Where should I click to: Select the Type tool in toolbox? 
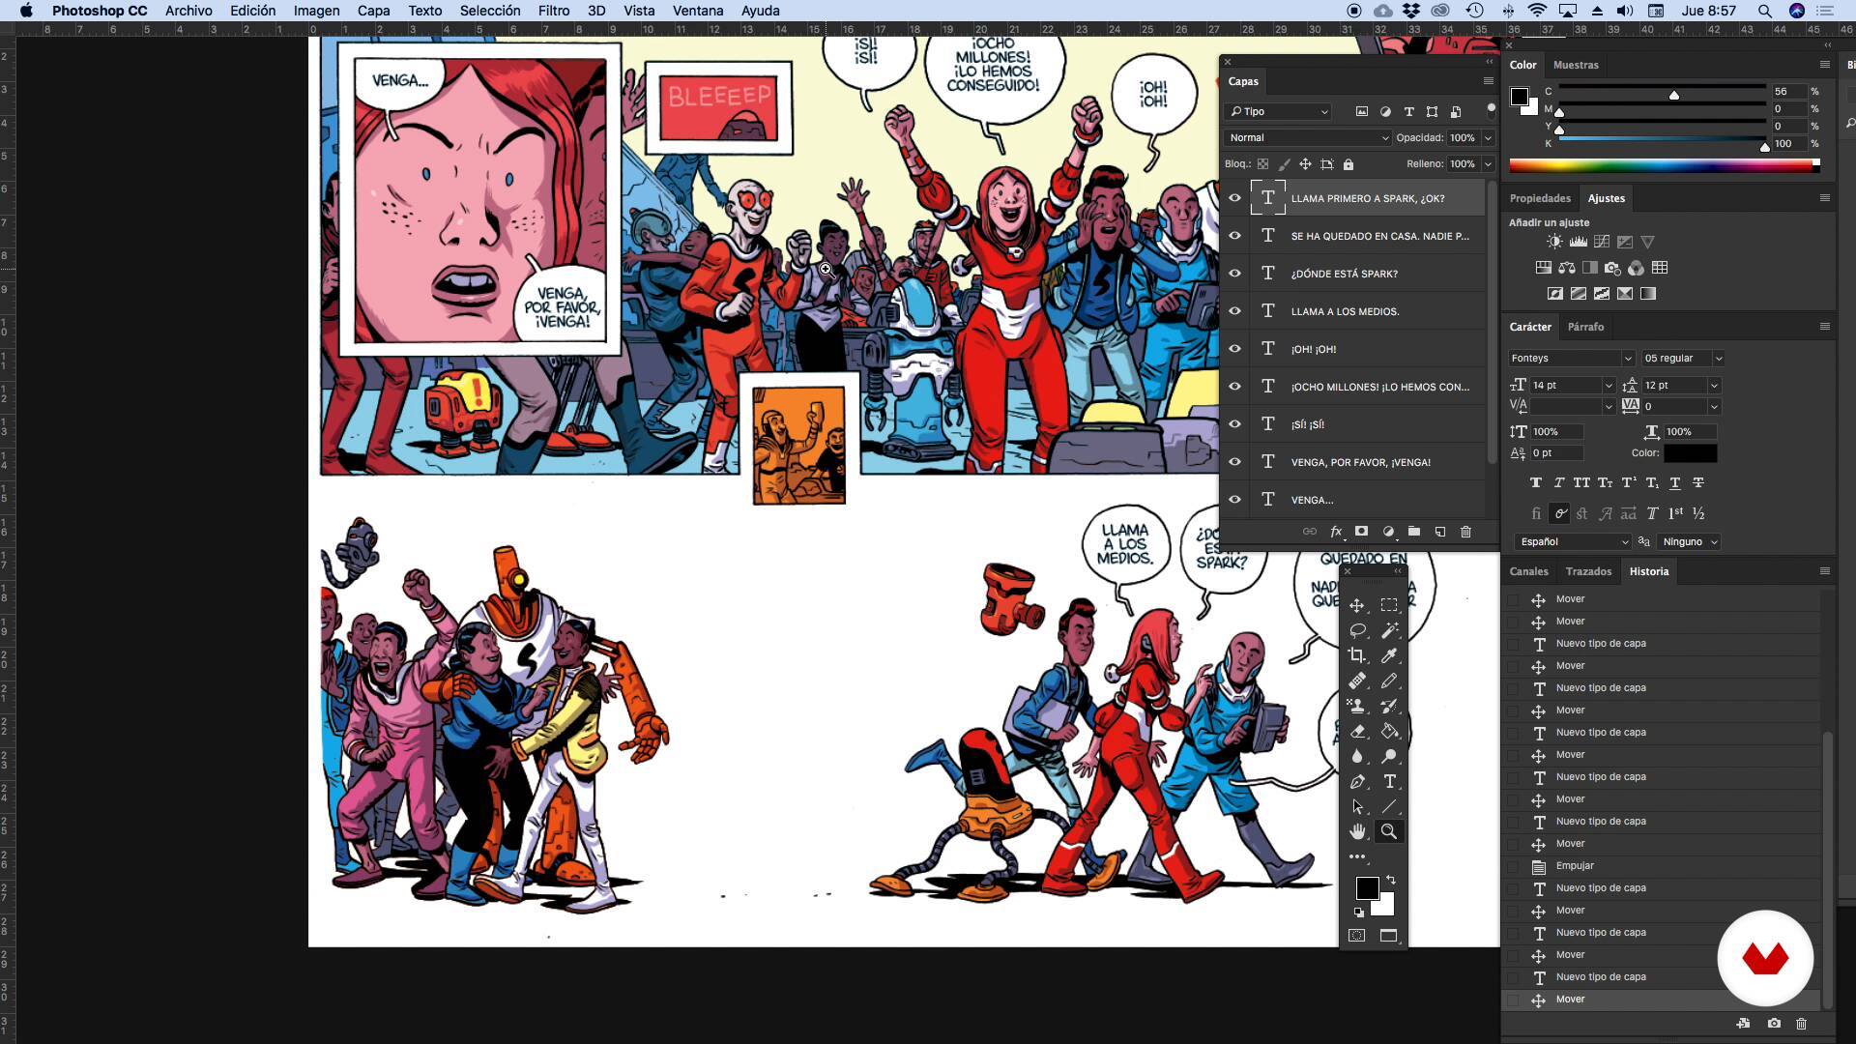(x=1389, y=781)
